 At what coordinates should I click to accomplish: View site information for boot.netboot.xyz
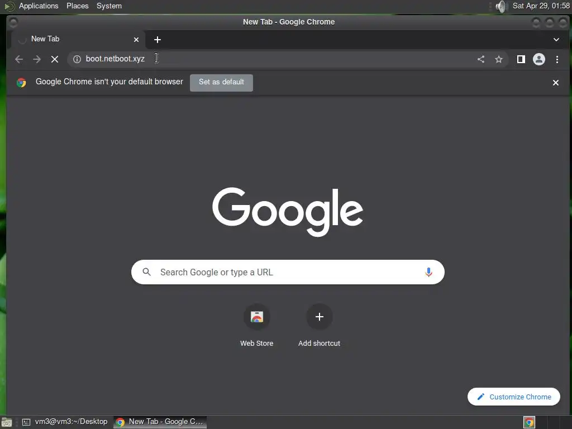(77, 59)
